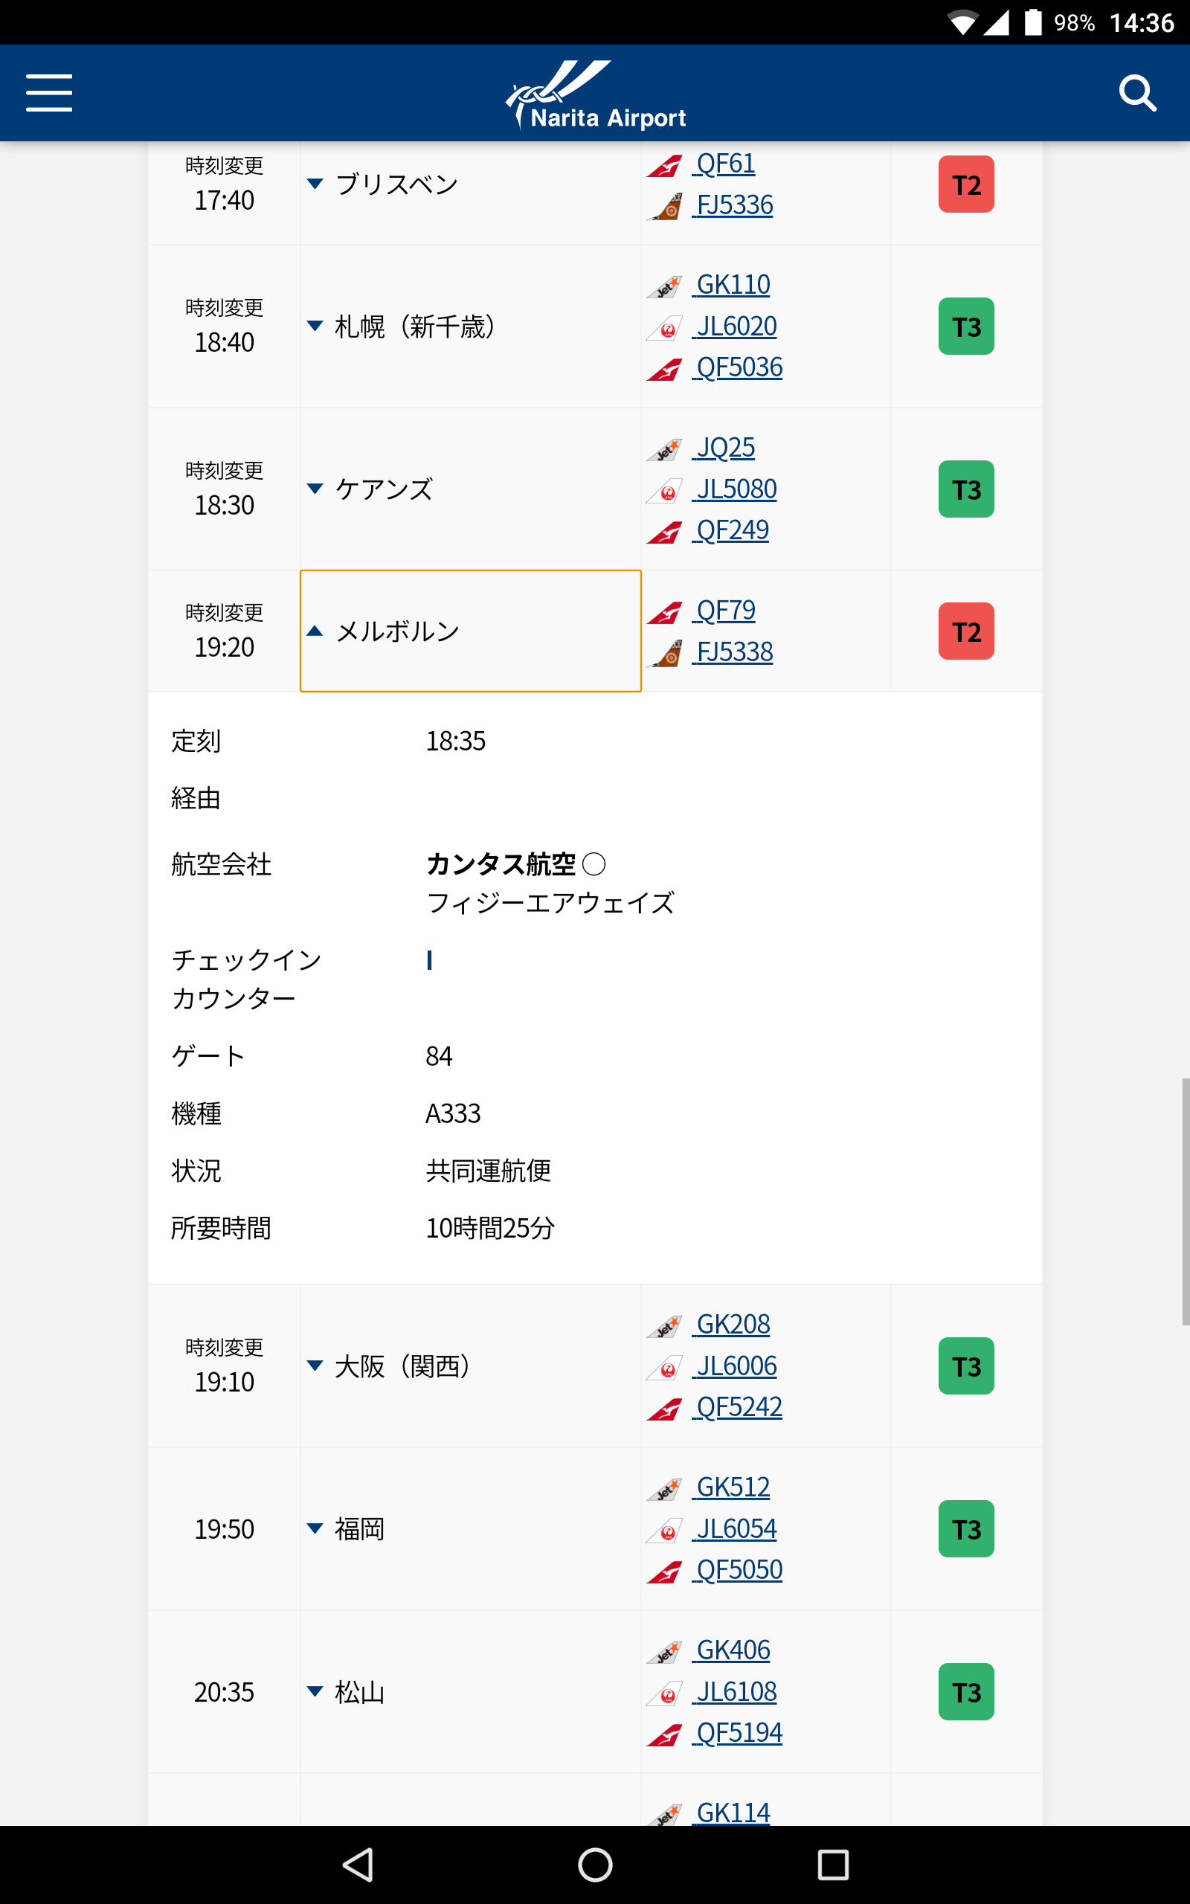Screen dimensions: 1190x1904
Task: Open flight GK110 link
Action: pos(733,285)
